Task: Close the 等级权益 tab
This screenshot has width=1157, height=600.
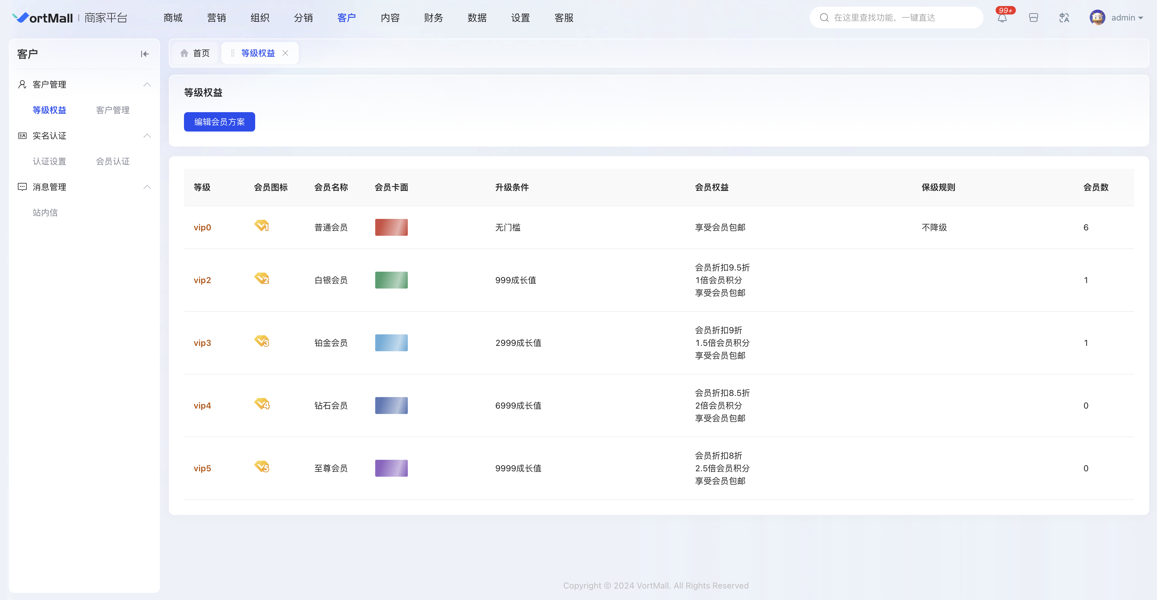Action: pyautogui.click(x=285, y=53)
